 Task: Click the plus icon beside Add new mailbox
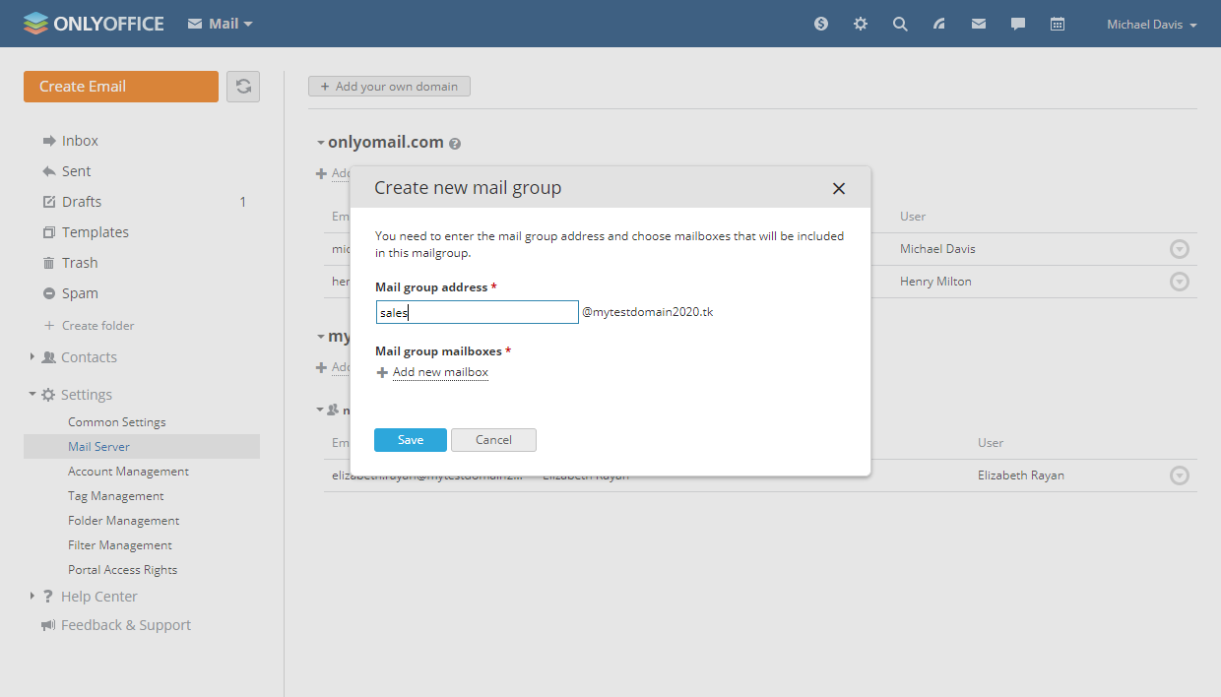(382, 373)
